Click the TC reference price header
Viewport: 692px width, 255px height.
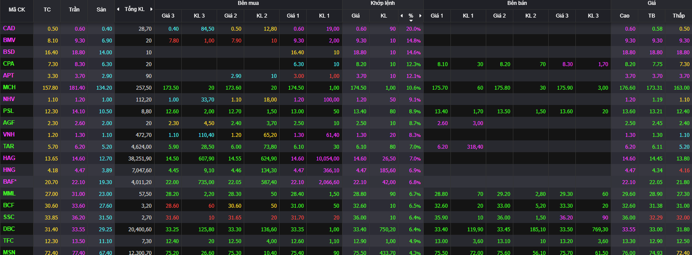47,9
